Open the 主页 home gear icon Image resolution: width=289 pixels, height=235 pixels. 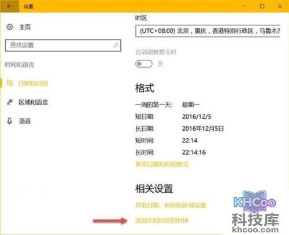pyautogui.click(x=10, y=27)
